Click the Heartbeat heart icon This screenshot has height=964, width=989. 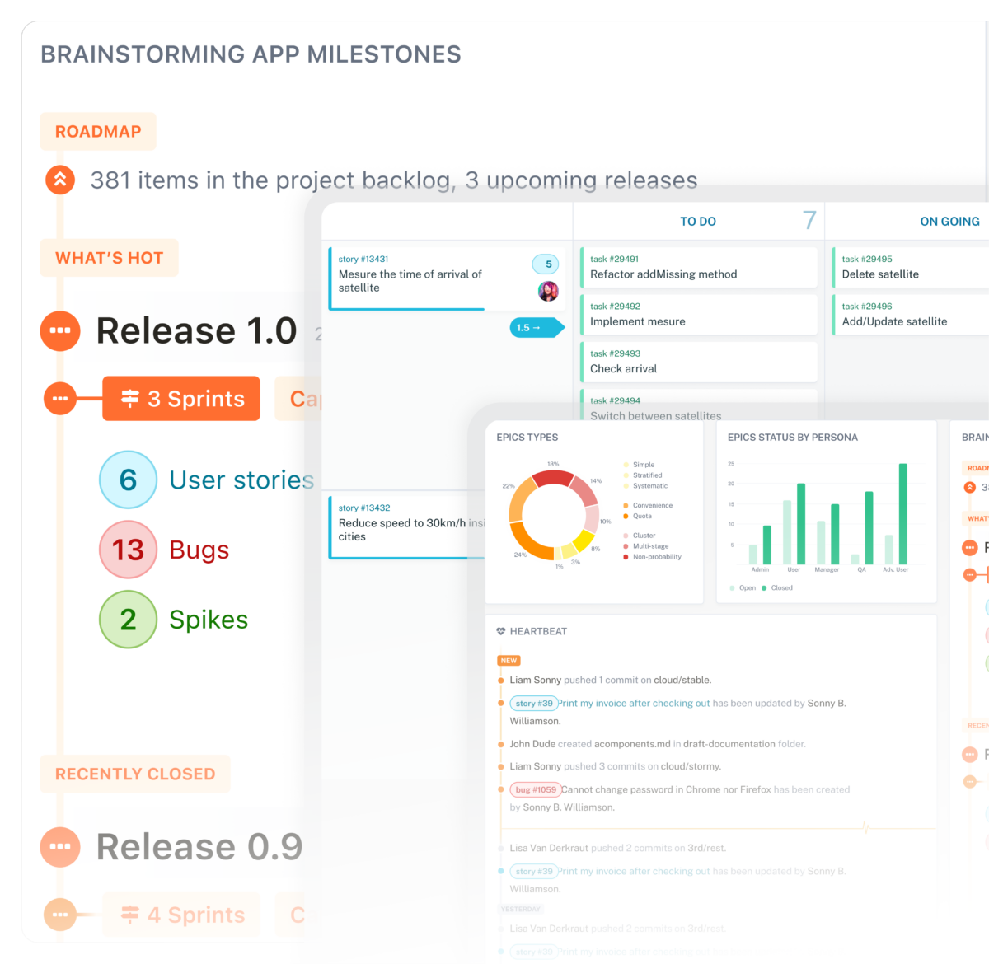click(x=500, y=631)
